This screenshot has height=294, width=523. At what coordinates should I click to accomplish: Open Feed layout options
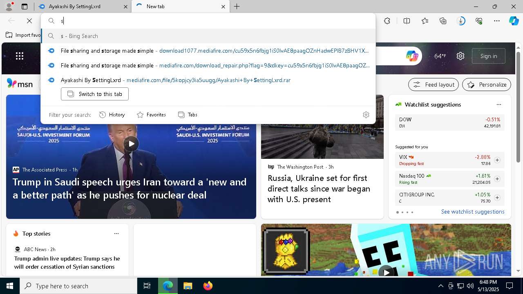434,85
